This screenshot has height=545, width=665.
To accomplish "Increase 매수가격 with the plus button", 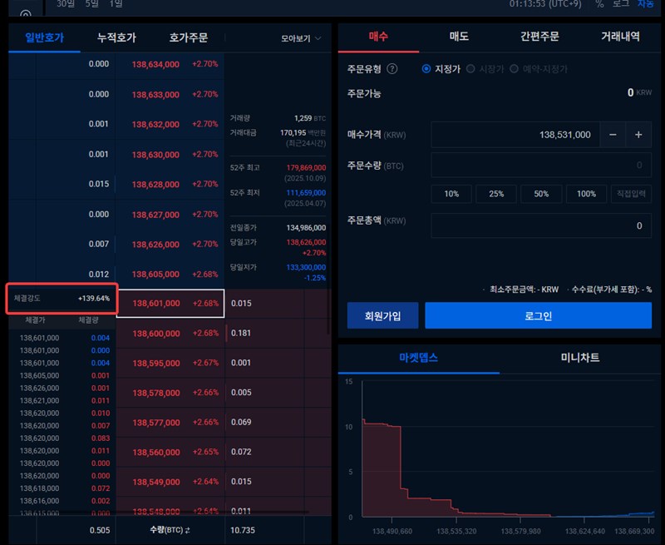I will [638, 135].
